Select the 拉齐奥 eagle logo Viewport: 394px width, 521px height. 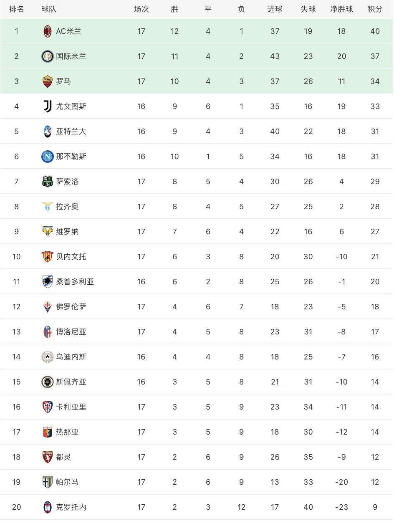48,207
